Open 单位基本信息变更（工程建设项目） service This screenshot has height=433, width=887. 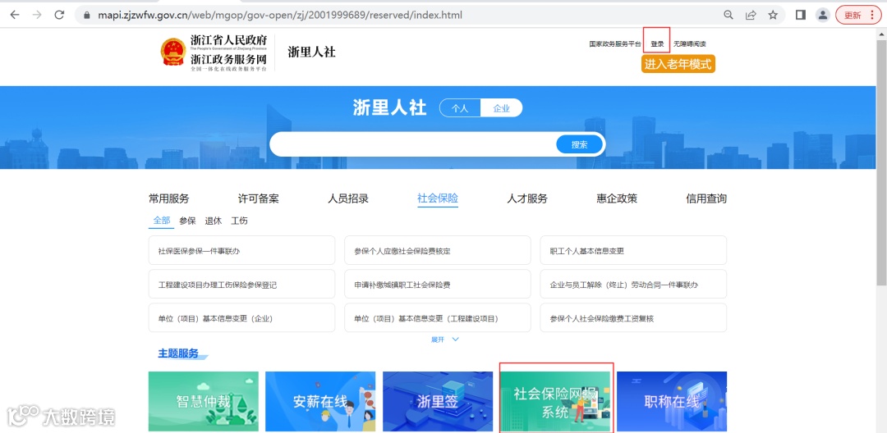pos(437,318)
